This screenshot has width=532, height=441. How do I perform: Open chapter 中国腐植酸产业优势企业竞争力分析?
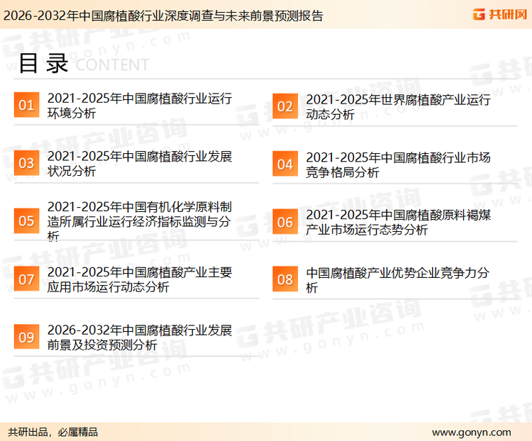click(x=397, y=280)
